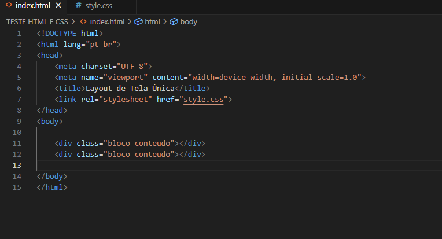Click "bloco-conteudo" on line 11
Screen dimensions: 442x239
(139, 144)
